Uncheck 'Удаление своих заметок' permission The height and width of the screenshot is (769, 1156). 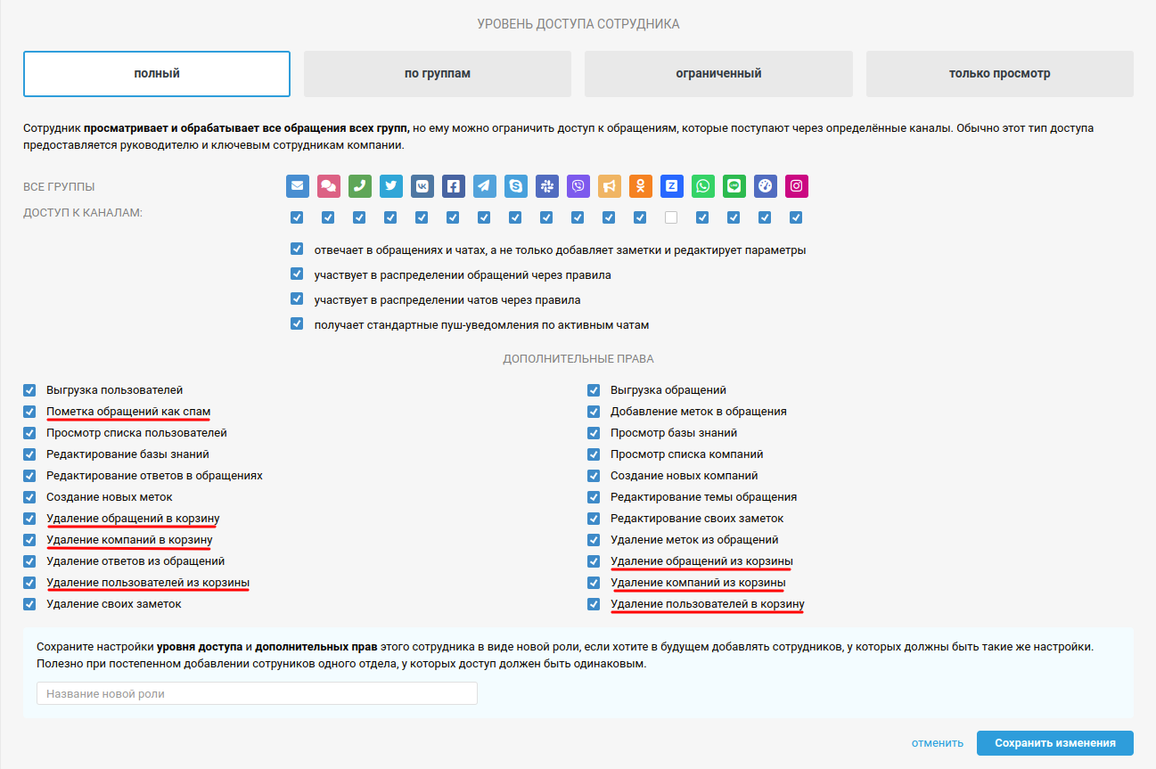coord(29,604)
